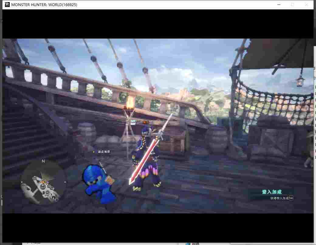
Task: Click the orange name tag above the hunter
Action: (146, 122)
